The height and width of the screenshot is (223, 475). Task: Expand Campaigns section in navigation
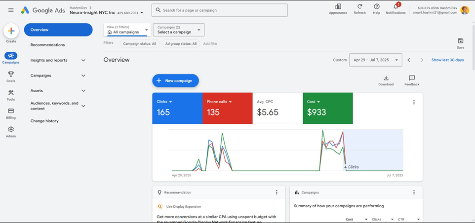pos(83,75)
